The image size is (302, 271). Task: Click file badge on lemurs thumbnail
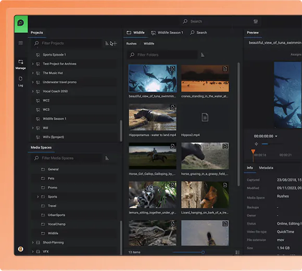coord(172,185)
